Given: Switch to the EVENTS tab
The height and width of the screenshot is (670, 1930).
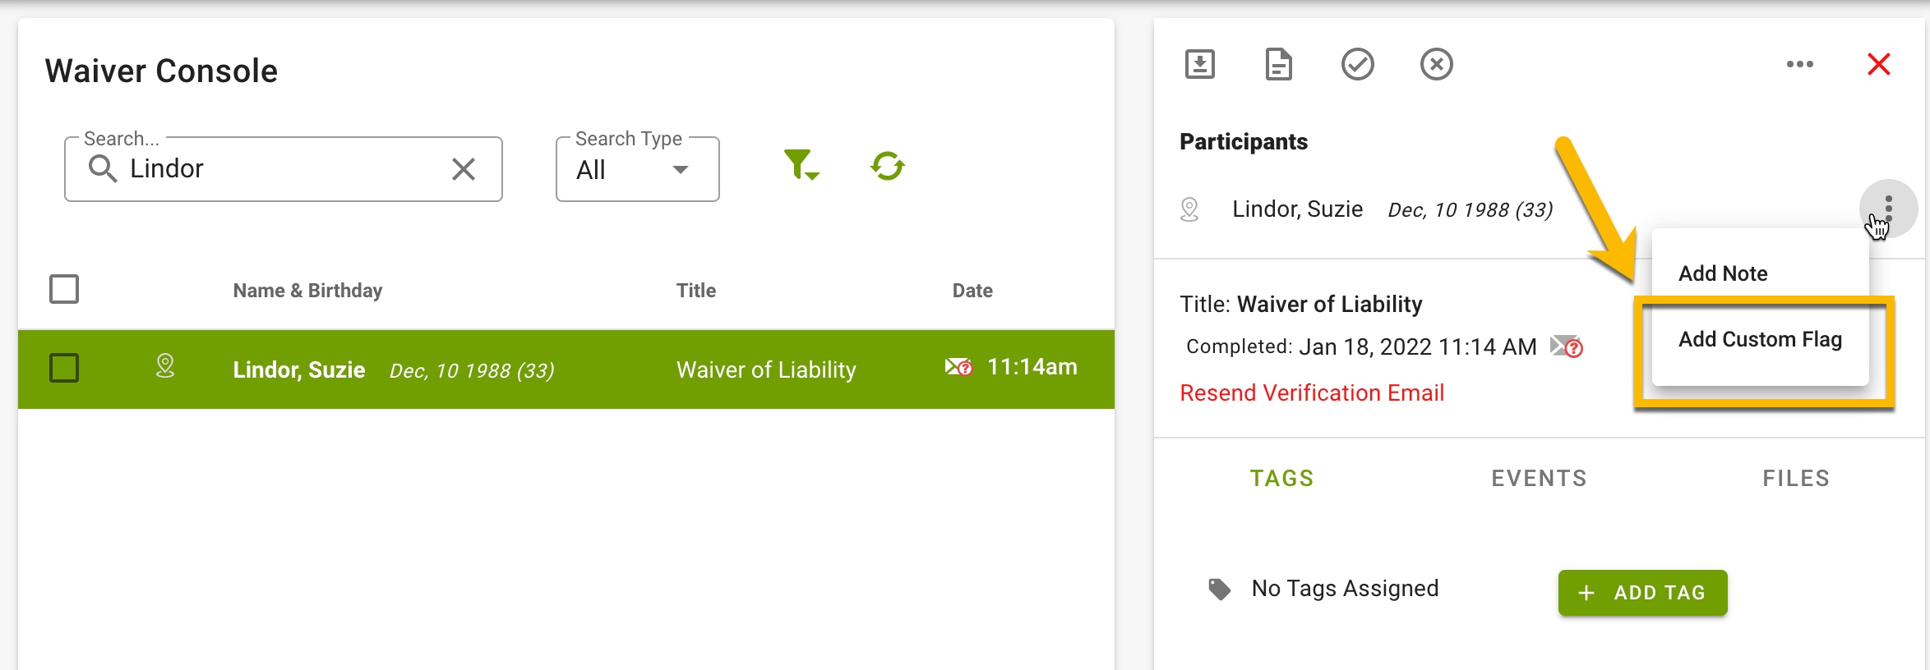Looking at the screenshot, I should point(1539,479).
